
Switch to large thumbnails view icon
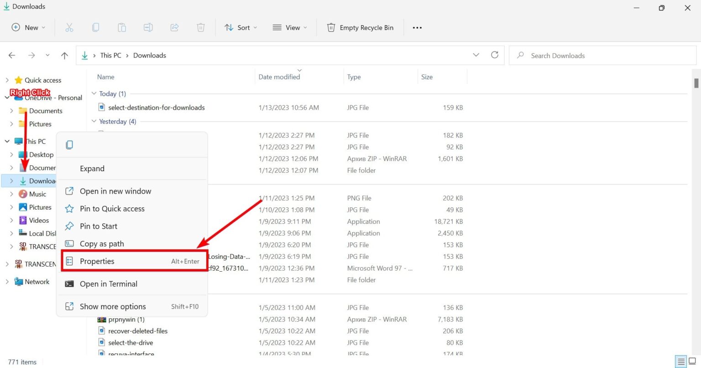click(x=692, y=362)
